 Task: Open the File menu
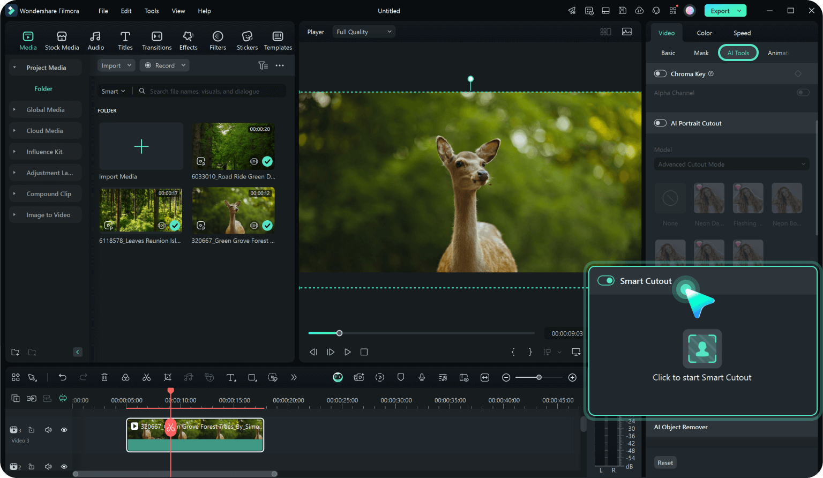click(x=103, y=11)
